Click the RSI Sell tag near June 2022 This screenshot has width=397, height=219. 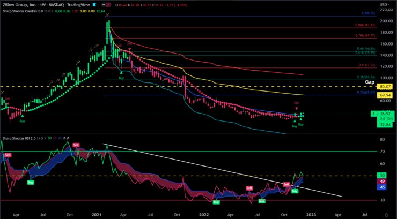249,188
